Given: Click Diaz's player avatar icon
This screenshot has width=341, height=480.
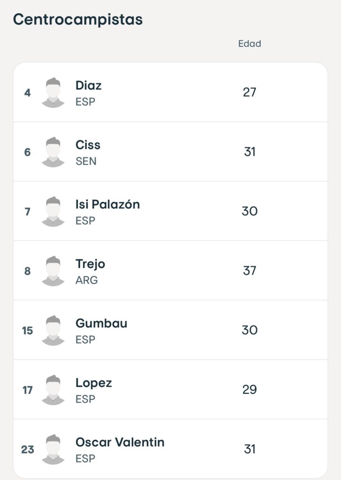Looking at the screenshot, I should pyautogui.click(x=53, y=92).
